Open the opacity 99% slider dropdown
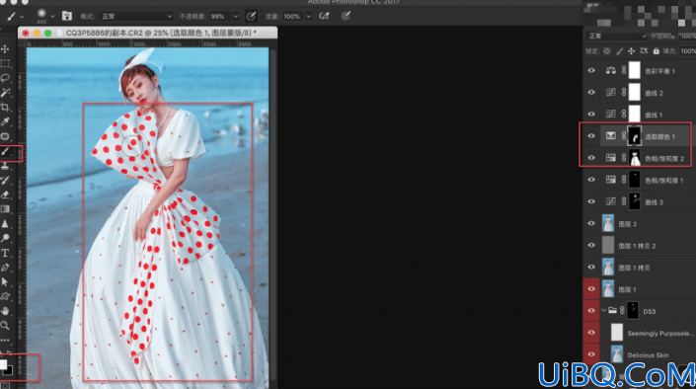The image size is (696, 389). [236, 17]
